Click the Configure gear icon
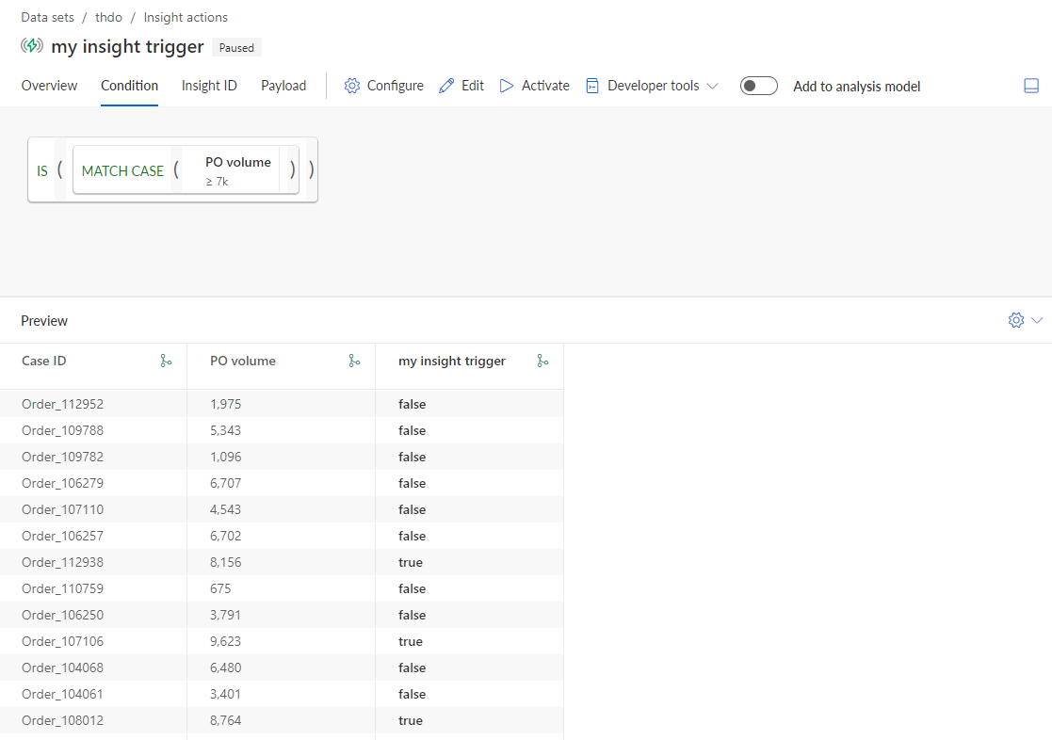1052x740 pixels. pyautogui.click(x=351, y=86)
